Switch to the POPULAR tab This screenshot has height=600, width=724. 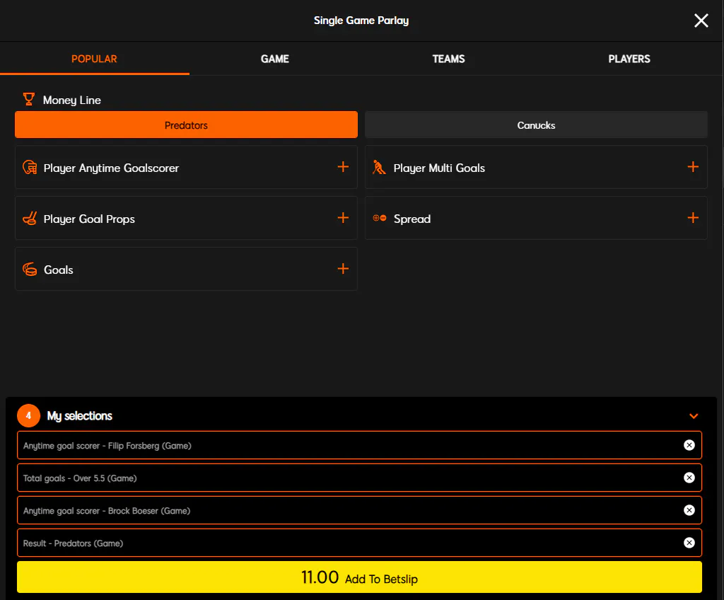click(x=94, y=59)
